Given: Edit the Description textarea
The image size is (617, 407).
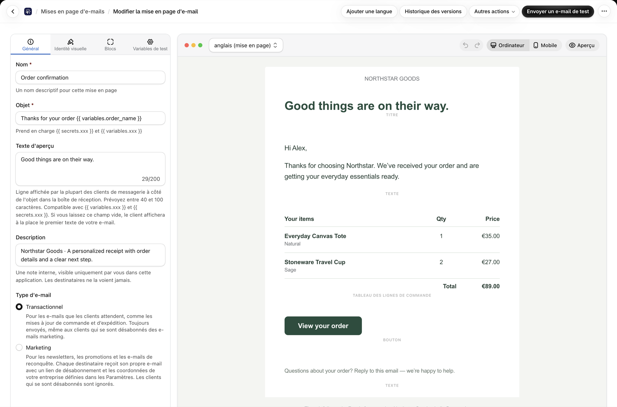Looking at the screenshot, I should (x=90, y=255).
